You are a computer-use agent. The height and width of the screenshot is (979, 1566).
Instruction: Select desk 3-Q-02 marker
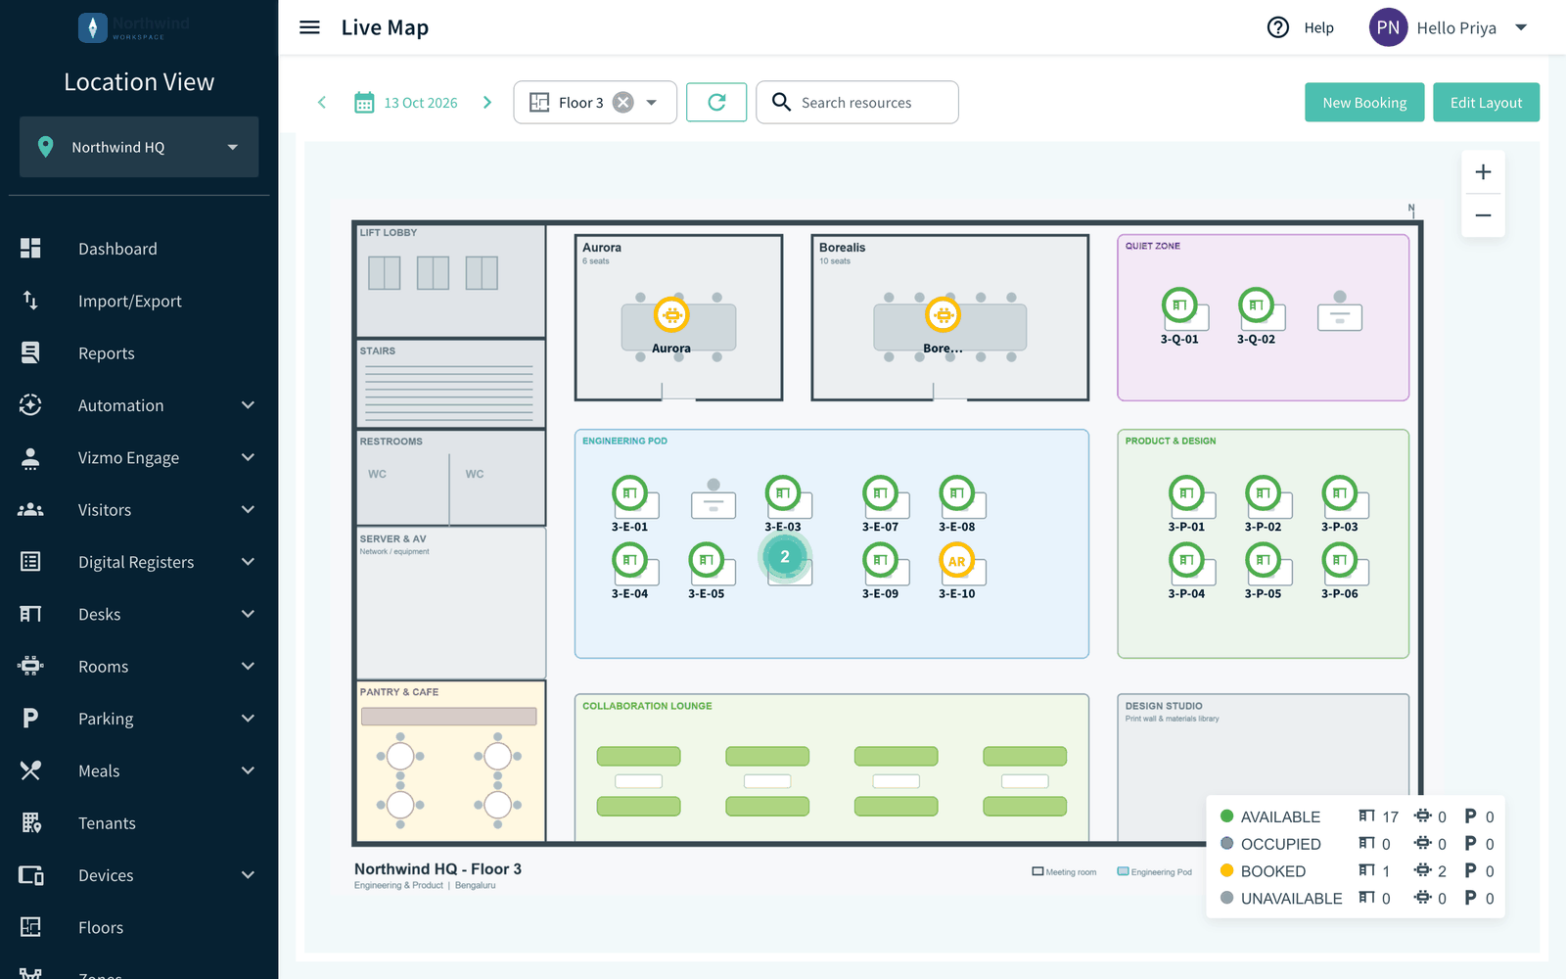point(1256,305)
